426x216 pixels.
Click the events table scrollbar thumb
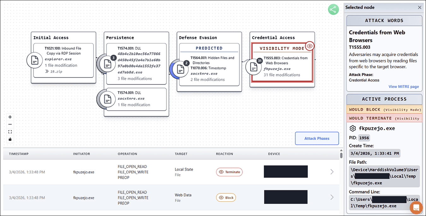(x=341, y=155)
